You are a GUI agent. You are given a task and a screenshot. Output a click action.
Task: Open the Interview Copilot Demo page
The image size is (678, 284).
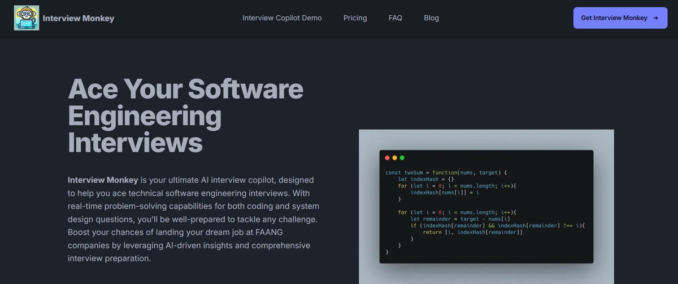(282, 18)
